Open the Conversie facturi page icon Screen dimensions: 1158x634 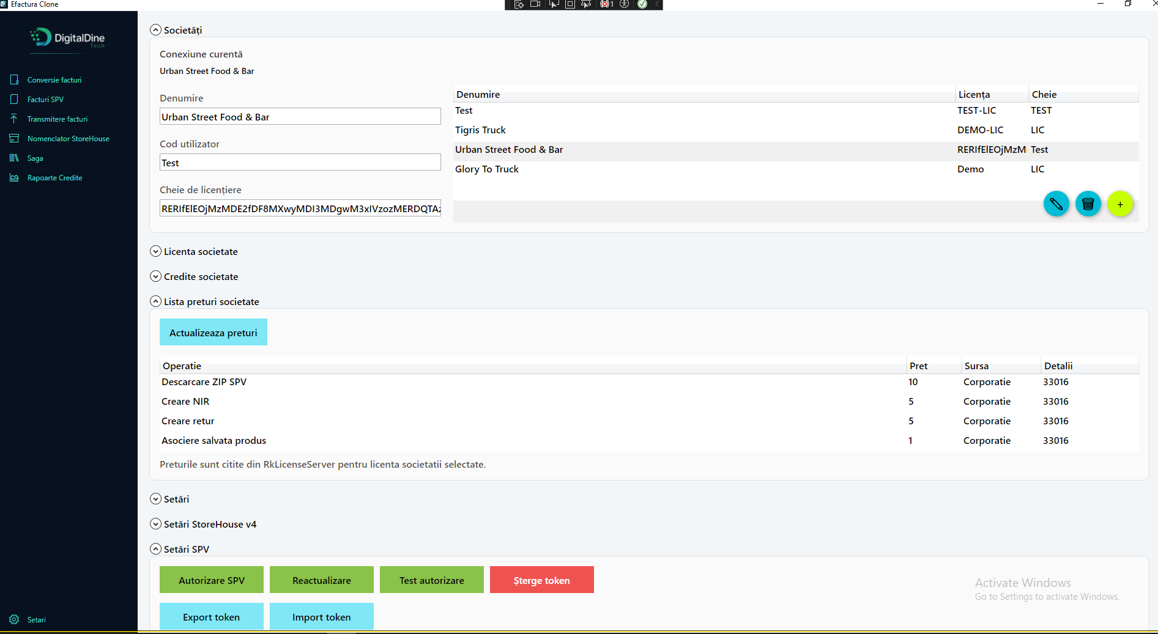pyautogui.click(x=14, y=79)
